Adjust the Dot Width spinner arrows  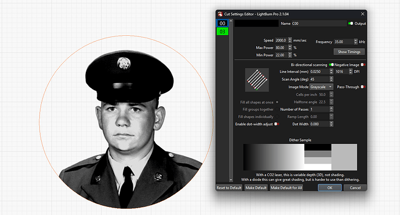[x=331, y=124]
